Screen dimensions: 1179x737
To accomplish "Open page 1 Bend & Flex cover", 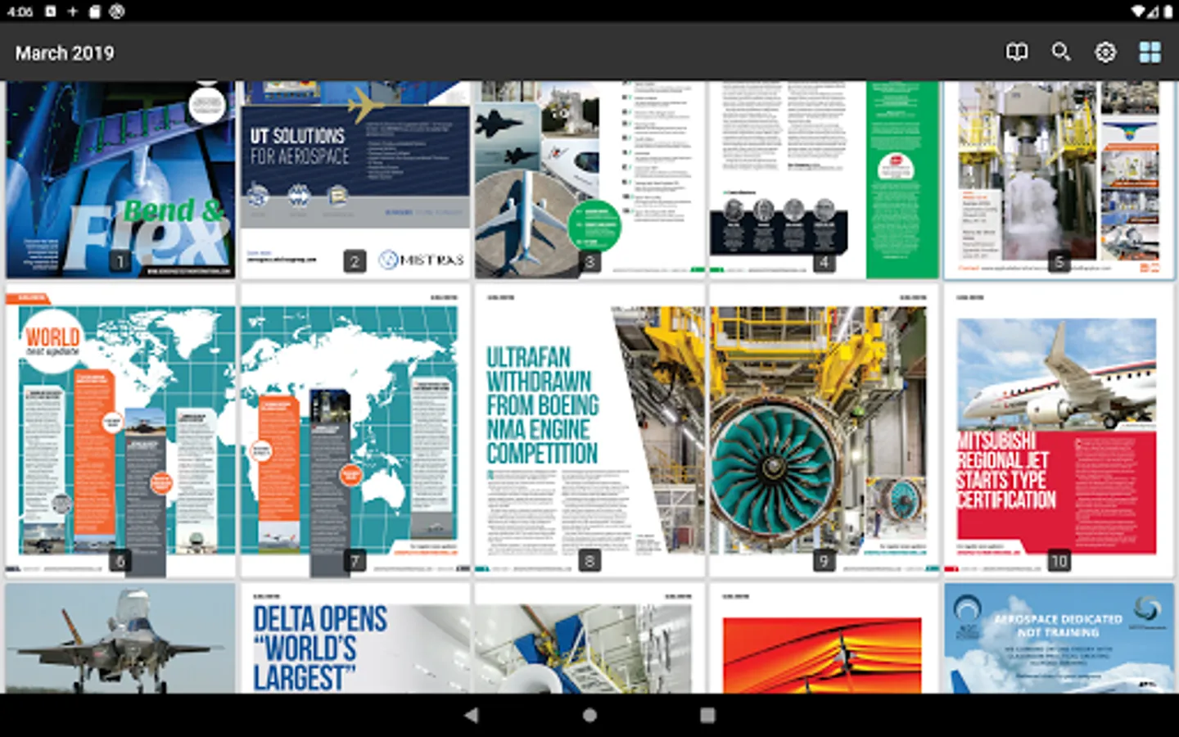I will pos(120,179).
